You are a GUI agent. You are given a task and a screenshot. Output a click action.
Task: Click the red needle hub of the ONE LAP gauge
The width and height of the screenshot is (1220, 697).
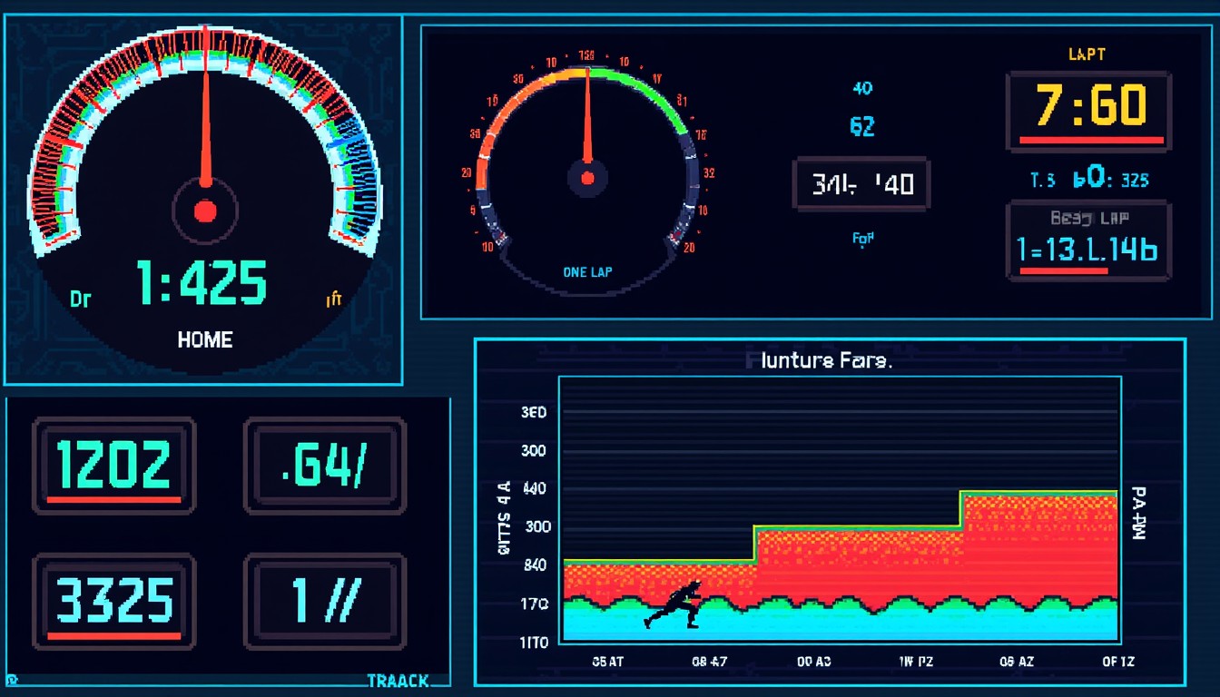587,177
